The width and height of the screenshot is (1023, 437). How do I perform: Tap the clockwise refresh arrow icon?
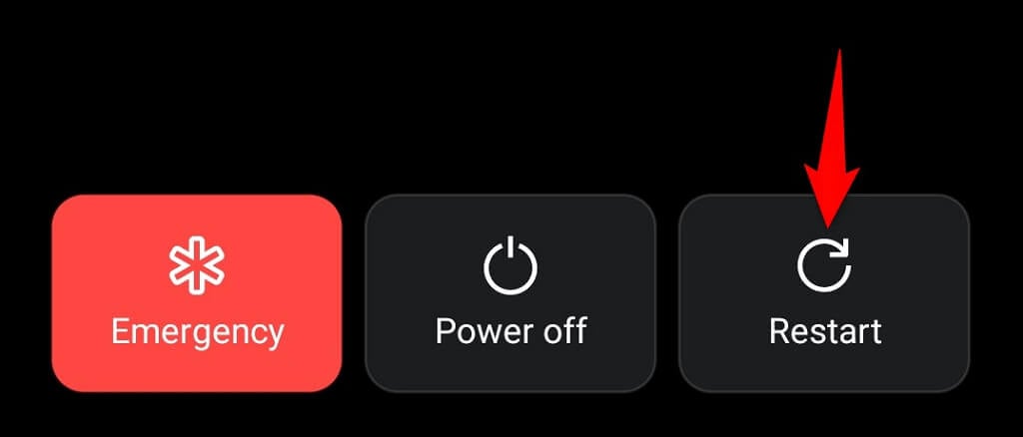point(824,264)
